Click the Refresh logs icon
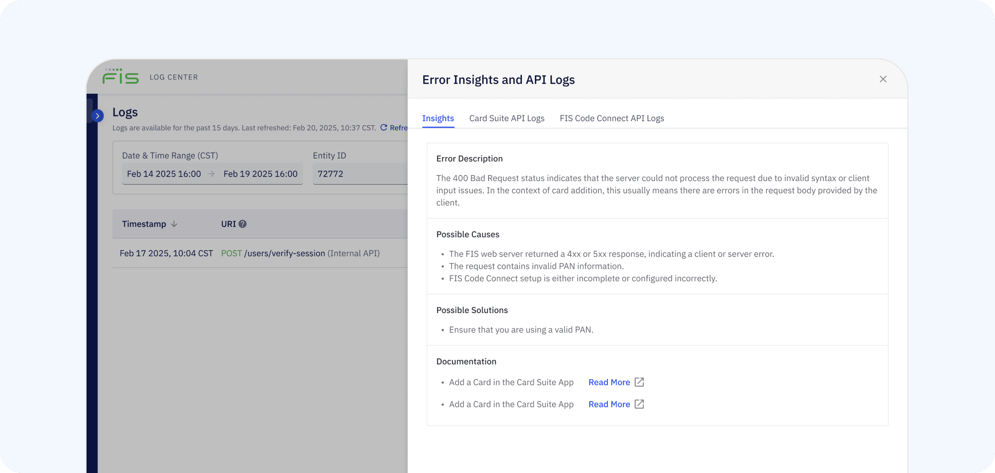 (383, 127)
